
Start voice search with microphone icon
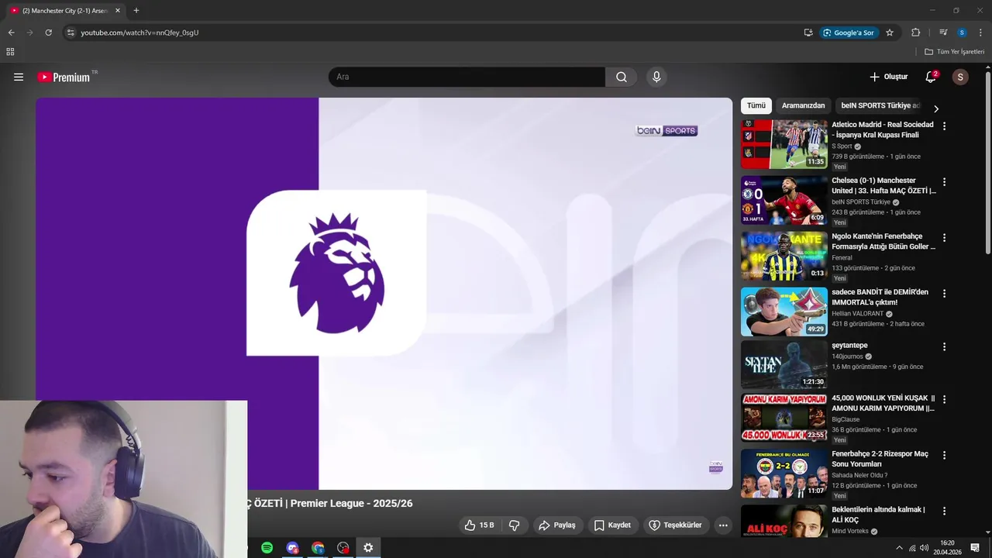[656, 77]
